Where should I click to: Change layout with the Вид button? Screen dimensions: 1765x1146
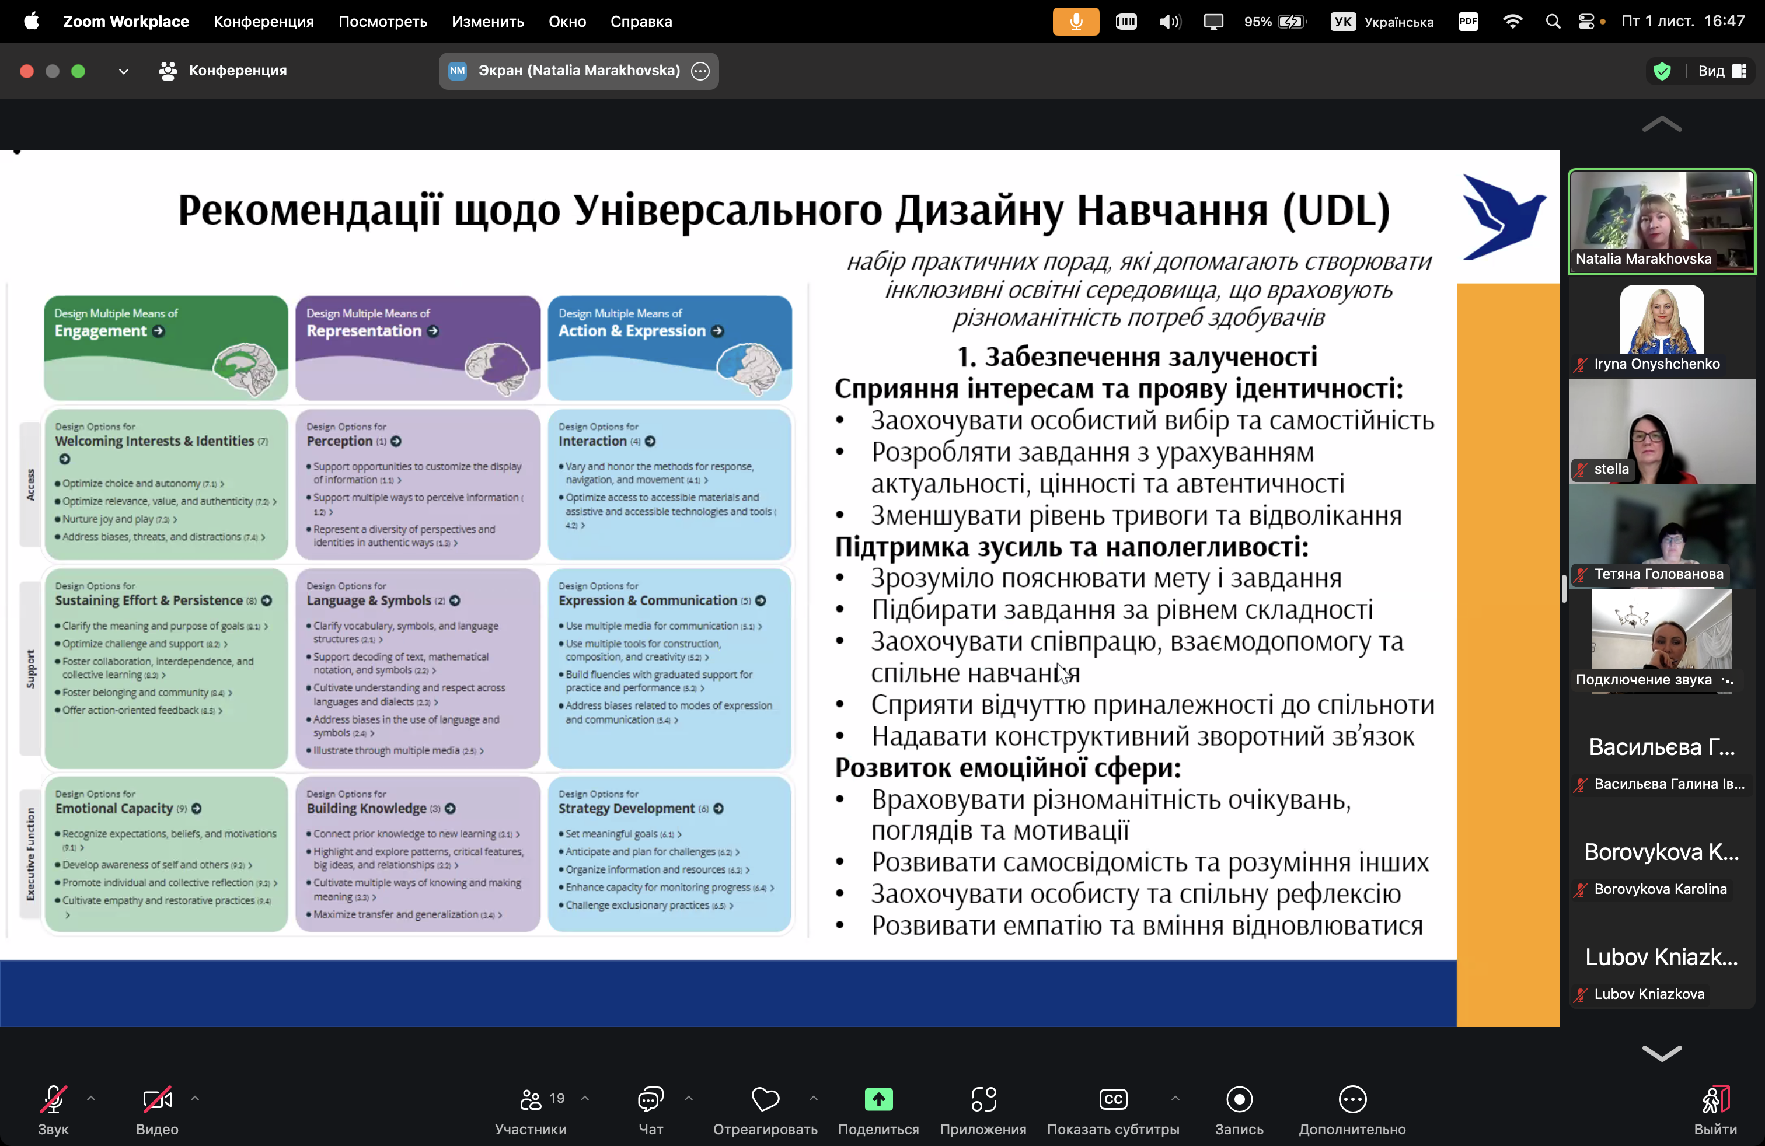1723,71
